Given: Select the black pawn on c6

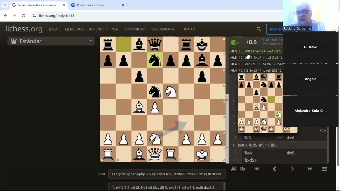Looking at the screenshot, I should (x=139, y=76).
